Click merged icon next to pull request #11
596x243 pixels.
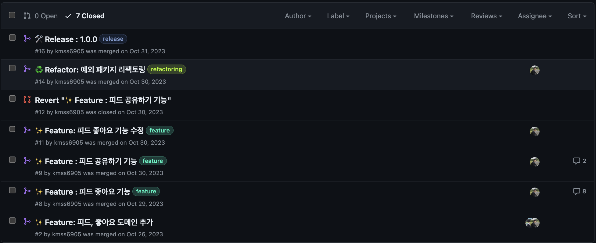pos(27,130)
